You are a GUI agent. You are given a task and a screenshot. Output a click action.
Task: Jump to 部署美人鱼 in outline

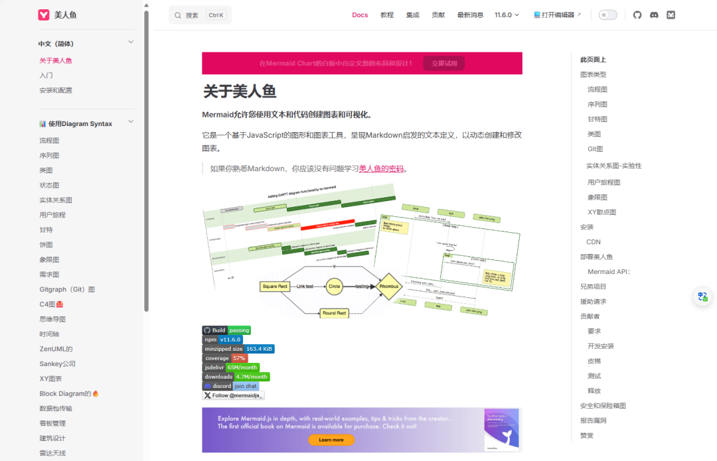[596, 257]
